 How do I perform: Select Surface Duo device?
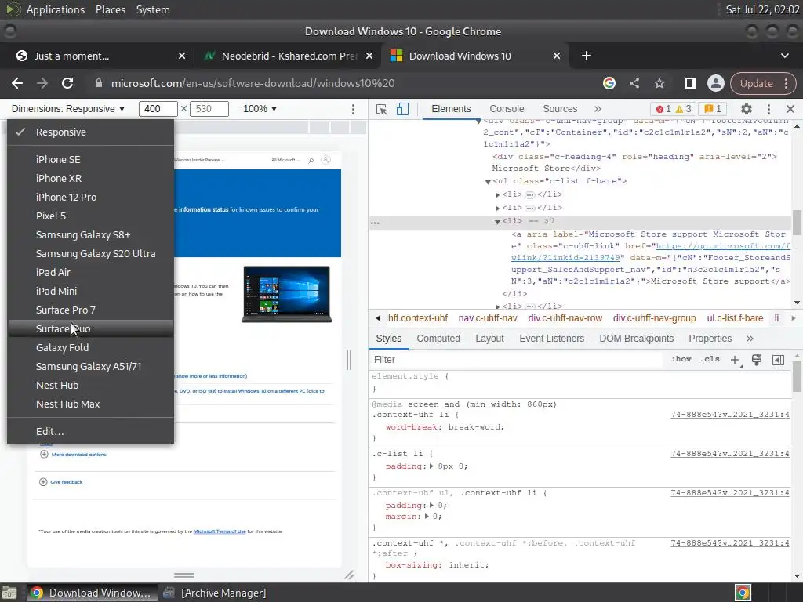[x=91, y=328]
